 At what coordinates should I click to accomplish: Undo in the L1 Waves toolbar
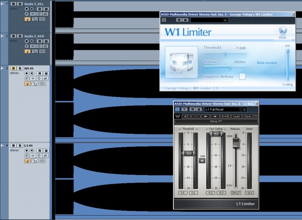tap(186, 116)
